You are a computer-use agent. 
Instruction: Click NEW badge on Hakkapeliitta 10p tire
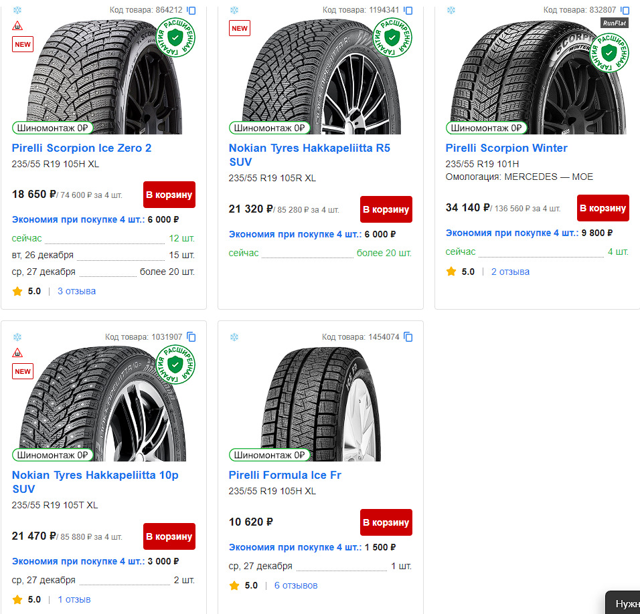coord(23,372)
